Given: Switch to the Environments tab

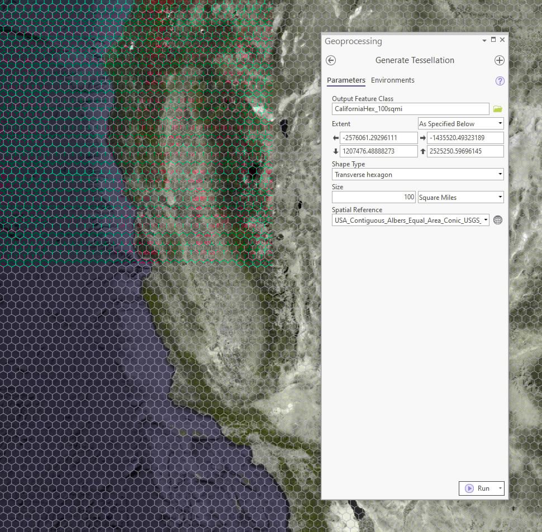Looking at the screenshot, I should click(393, 80).
